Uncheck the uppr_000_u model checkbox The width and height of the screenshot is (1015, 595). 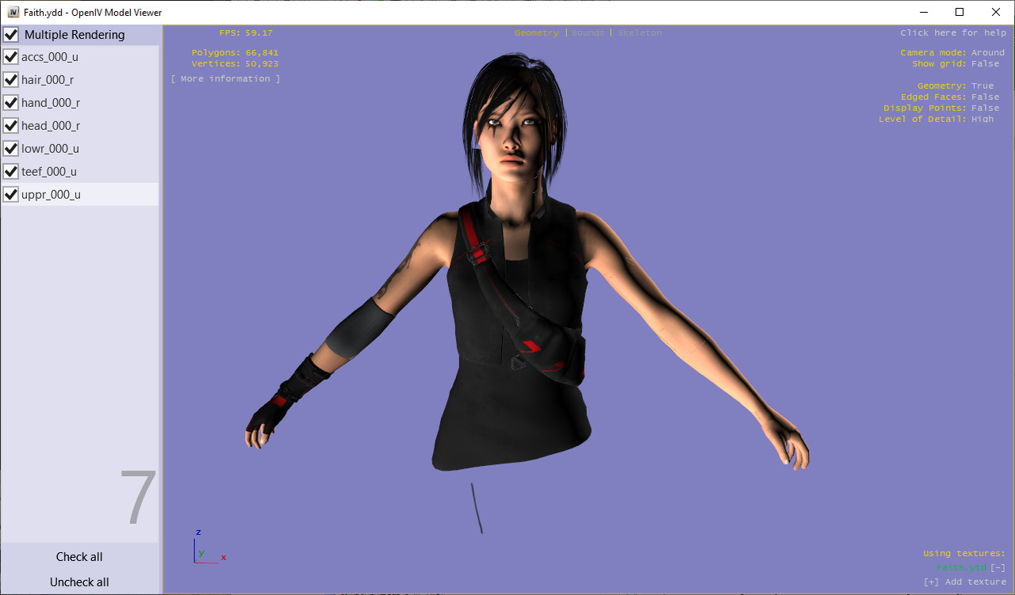11,194
